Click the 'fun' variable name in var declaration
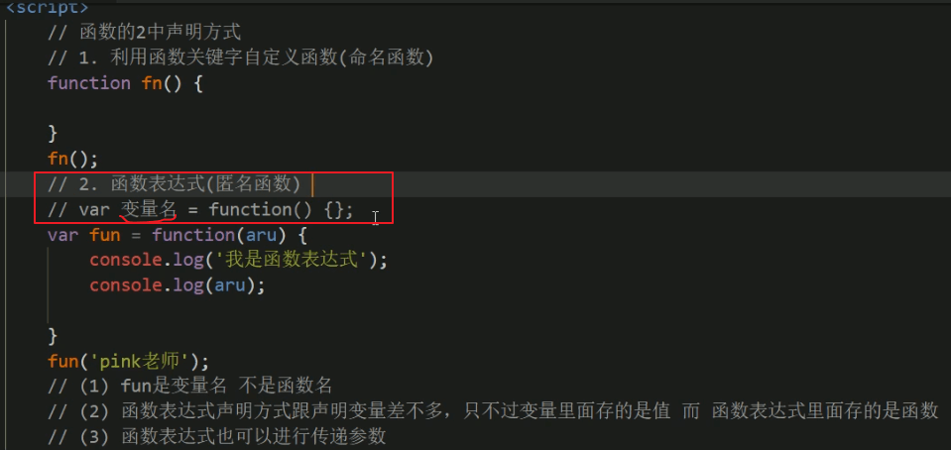 pyautogui.click(x=105, y=235)
